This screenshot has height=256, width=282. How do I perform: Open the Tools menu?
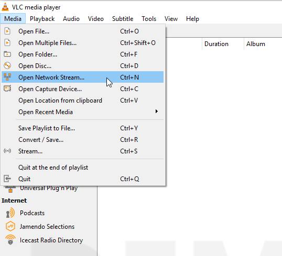pos(149,19)
